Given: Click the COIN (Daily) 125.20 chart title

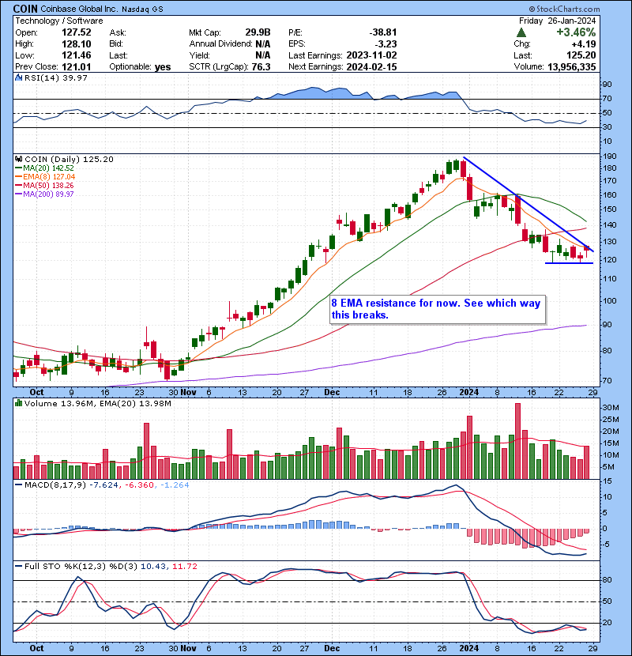Looking at the screenshot, I should (69, 160).
